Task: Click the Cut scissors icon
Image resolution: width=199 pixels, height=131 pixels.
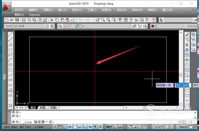Action: (52, 20)
